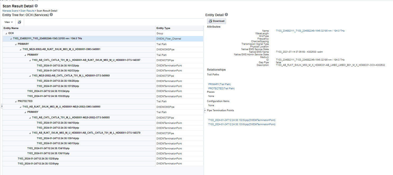Click the Name attribute value in Entity Detail
Screen dimensions: 393x175
pos(310,31)
